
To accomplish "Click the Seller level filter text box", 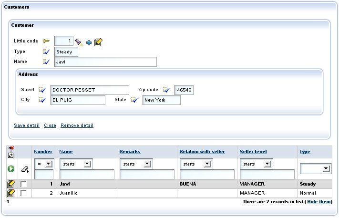I will (x=267, y=174).
